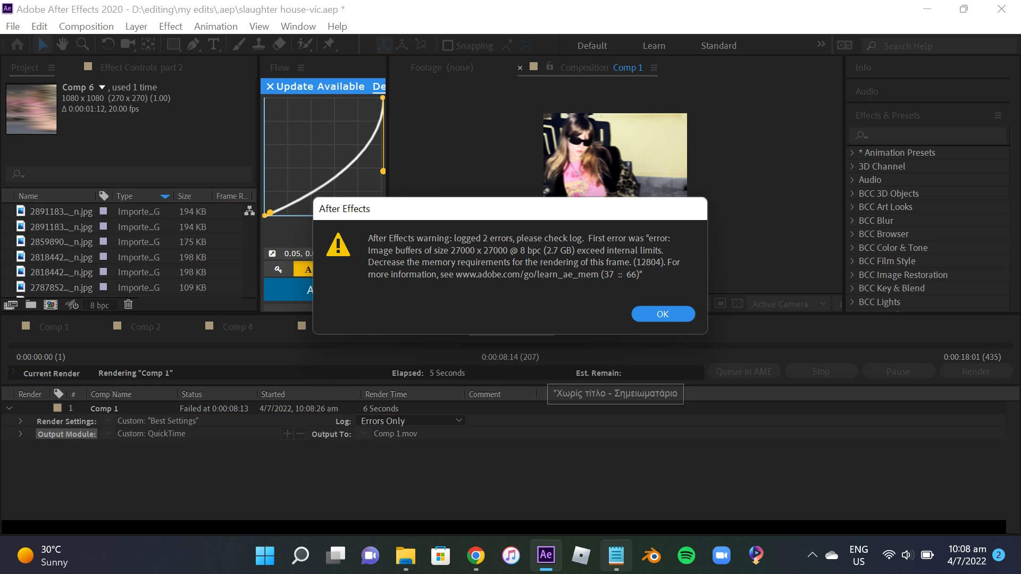Toggle Comp 1 composition panel lock
Image resolution: width=1021 pixels, height=574 pixels.
[x=550, y=67]
